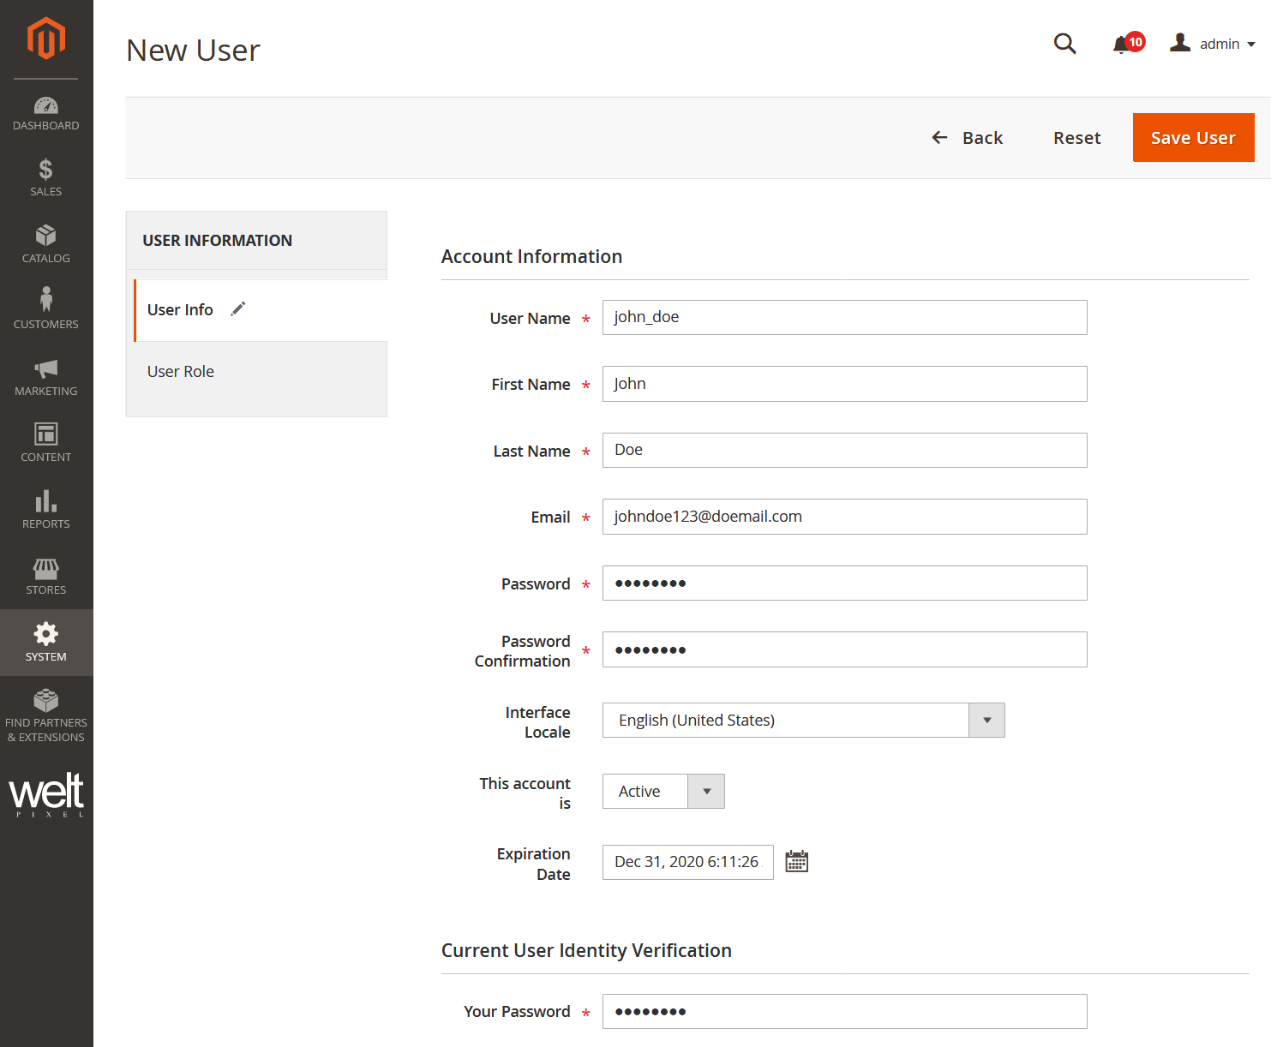Click the This account is label
Screen dimensions: 1283x1047
525,793
